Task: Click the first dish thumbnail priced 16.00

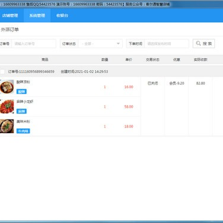Action: click(7, 87)
